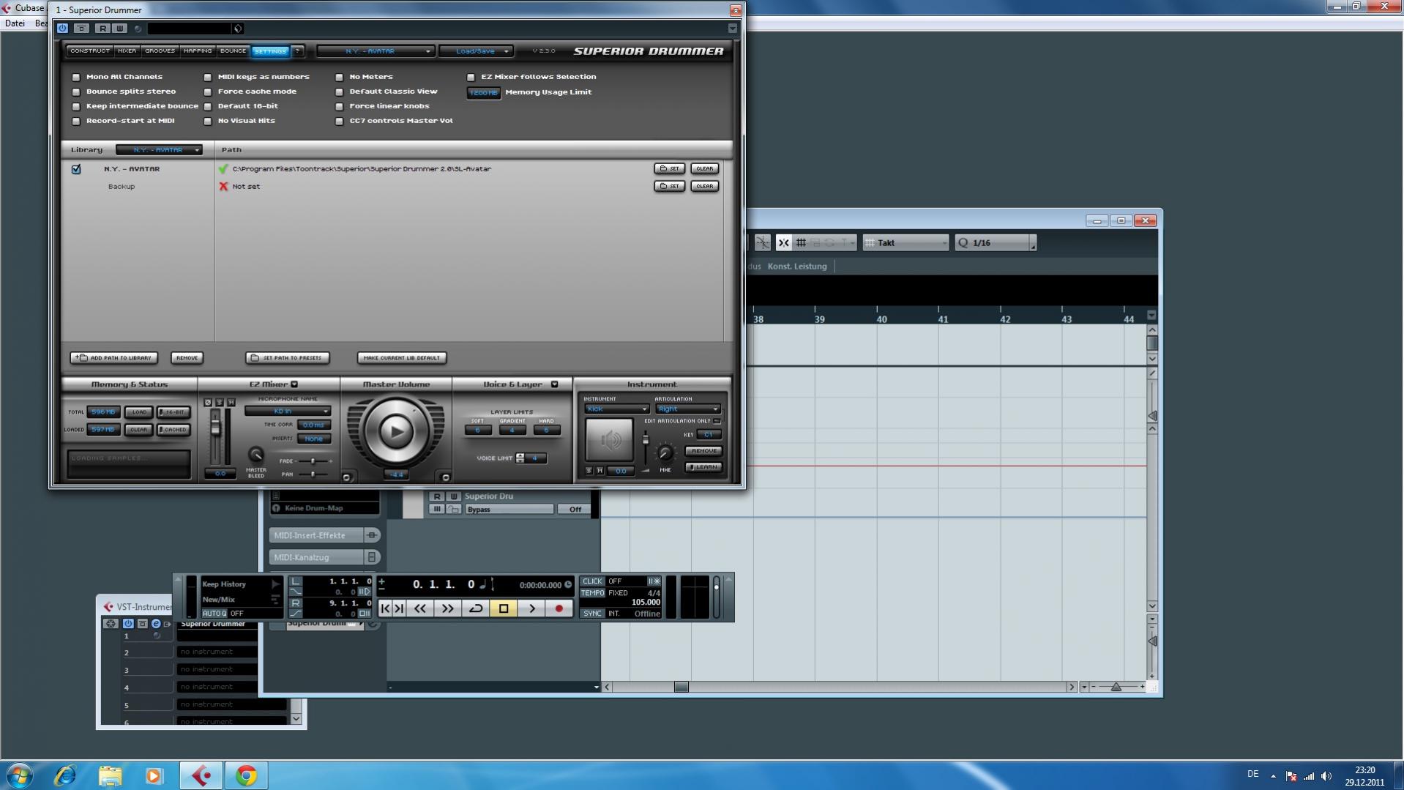Viewport: 1404px width, 790px height.
Task: Uncheck the N.Y. - AVATAR library checkbox
Action: point(76,169)
